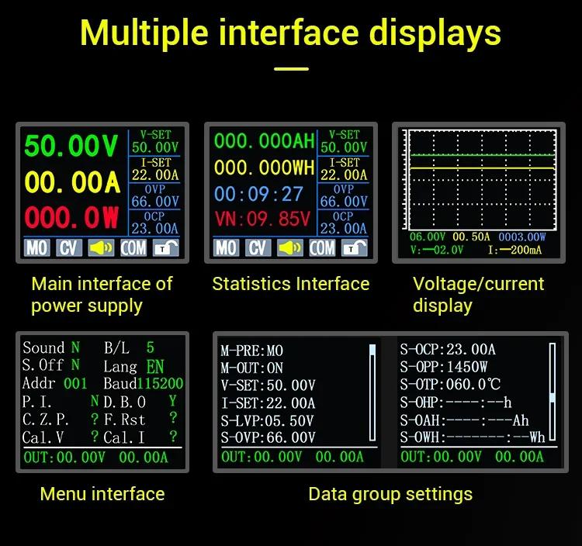Screen dimensions: 582x546
Task: Click the COM icon on the main interface
Action: pos(133,247)
